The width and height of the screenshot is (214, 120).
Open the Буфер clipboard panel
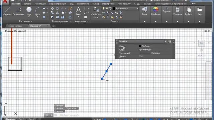coord(189,11)
